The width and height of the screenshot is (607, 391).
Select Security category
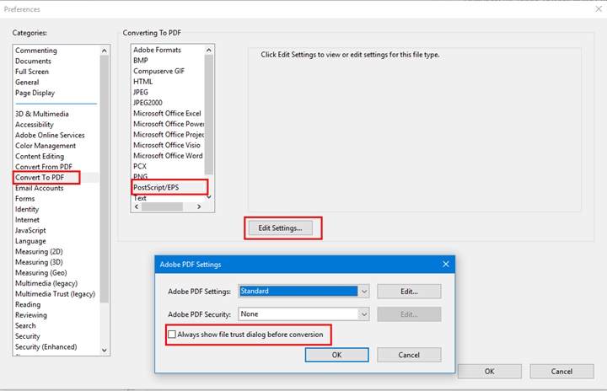(x=28, y=336)
